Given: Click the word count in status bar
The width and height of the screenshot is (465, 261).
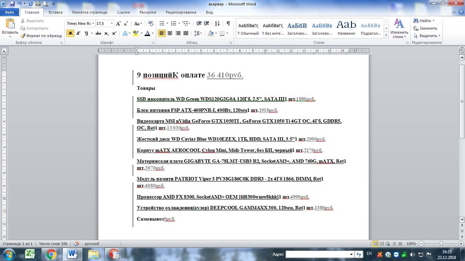Looking at the screenshot, I should click(53, 244).
